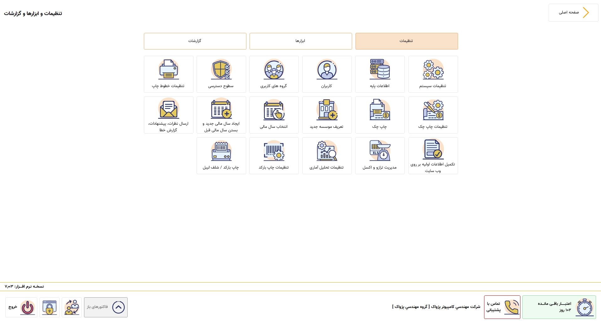Open scale and Excel management (مدیریت ترازو و اکسل) icon
Screen dimensions: 601x323
tap(380, 151)
